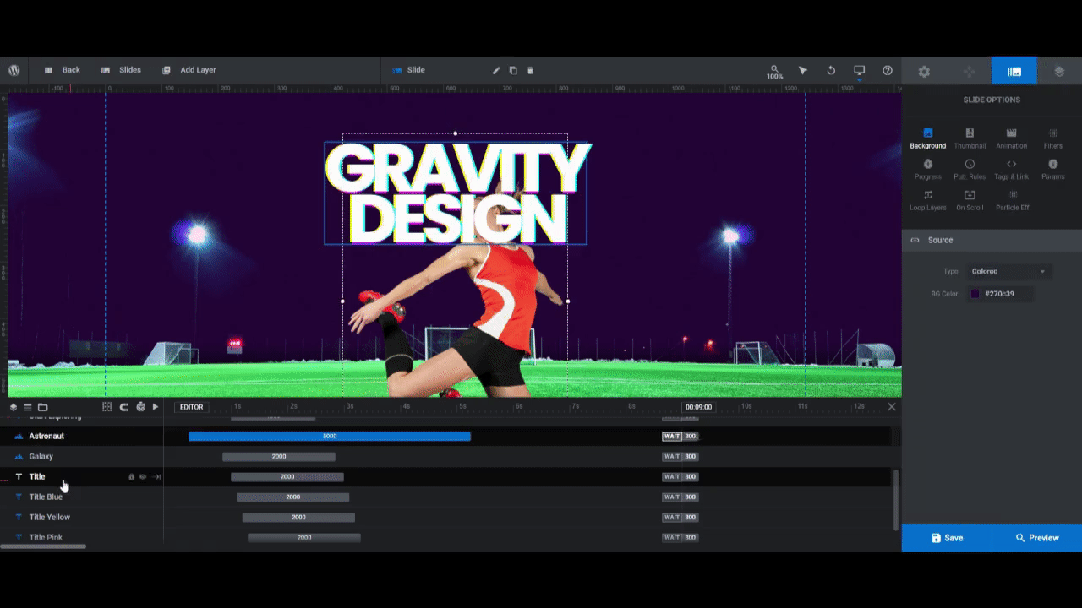Select the Title layer row
The height and width of the screenshot is (608, 1082).
point(81,477)
